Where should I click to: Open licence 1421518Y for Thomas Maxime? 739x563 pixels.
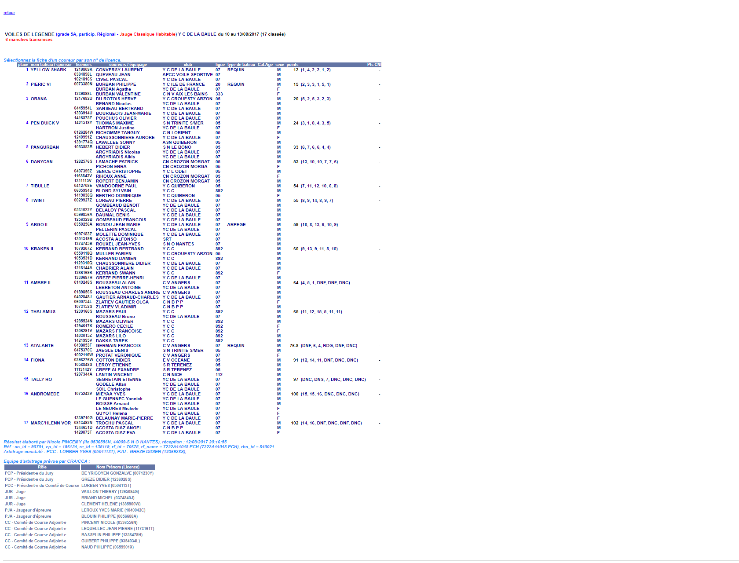[83, 123]
